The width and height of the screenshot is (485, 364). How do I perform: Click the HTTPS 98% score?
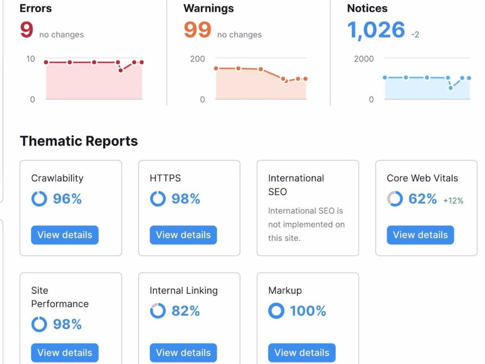[x=186, y=199]
